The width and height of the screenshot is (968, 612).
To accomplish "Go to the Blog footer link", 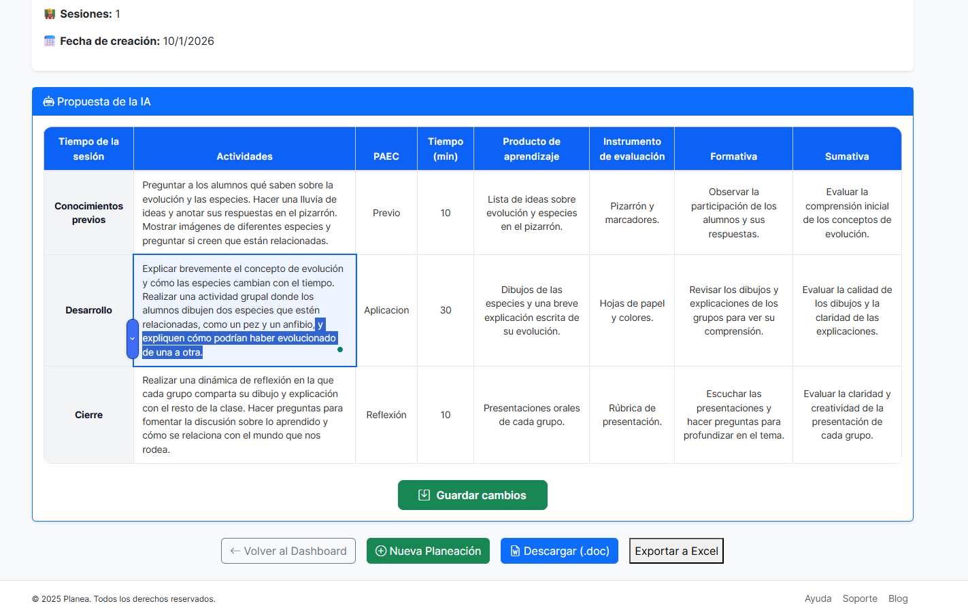I will click(897, 599).
